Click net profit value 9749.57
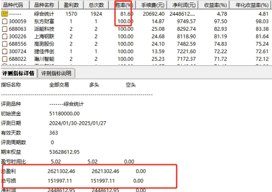 click(186, 21)
